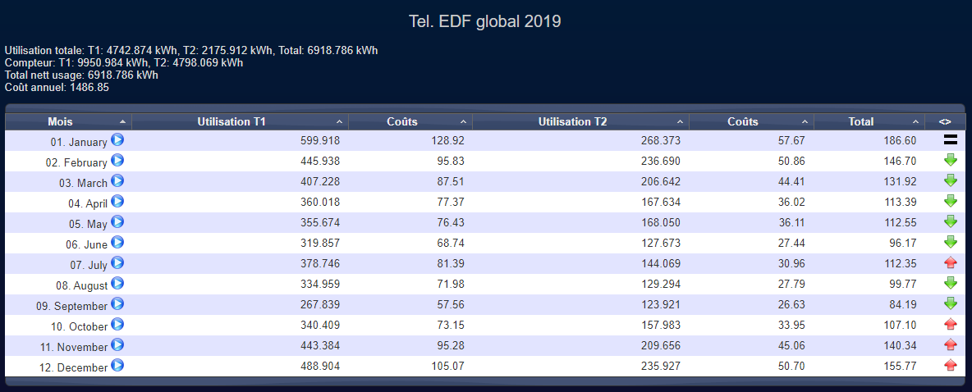Click T1 usage value 599.918

click(x=320, y=140)
